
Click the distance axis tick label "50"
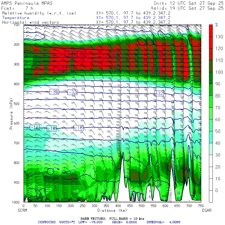coord(35,206)
